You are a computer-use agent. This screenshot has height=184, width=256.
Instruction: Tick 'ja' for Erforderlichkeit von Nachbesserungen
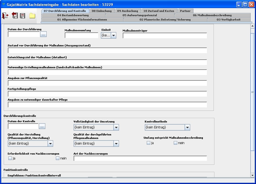(x=10, y=158)
